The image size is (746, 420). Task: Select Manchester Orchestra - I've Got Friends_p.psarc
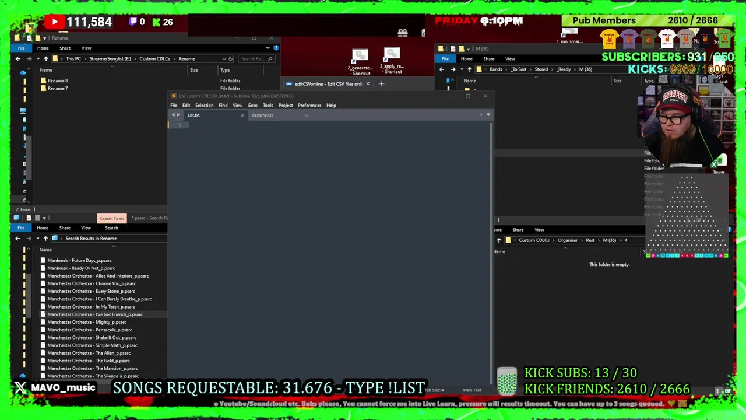[x=95, y=314]
